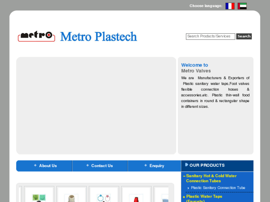Click the OUR PRODUCTS arrow icon
Image resolution: width=270 pixels, height=202 pixels.
[186, 165]
